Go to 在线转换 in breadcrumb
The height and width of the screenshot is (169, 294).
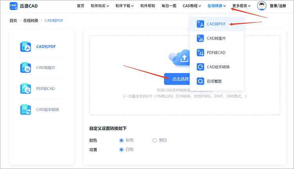(31, 21)
